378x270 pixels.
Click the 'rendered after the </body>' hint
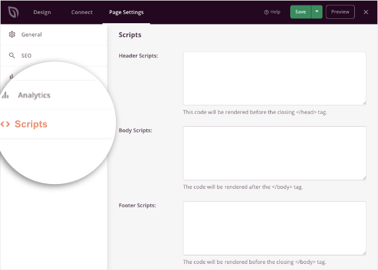(243, 187)
